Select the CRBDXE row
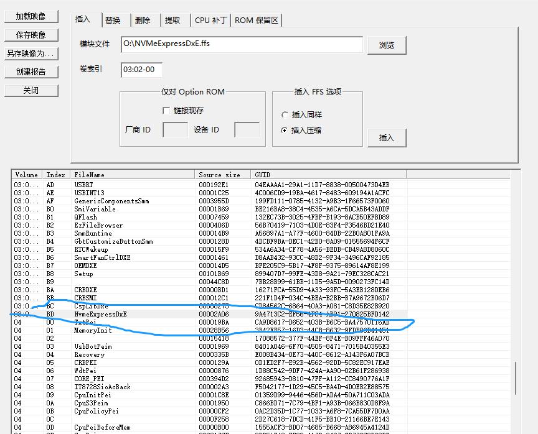The width and height of the screenshot is (538, 434). click(209, 290)
